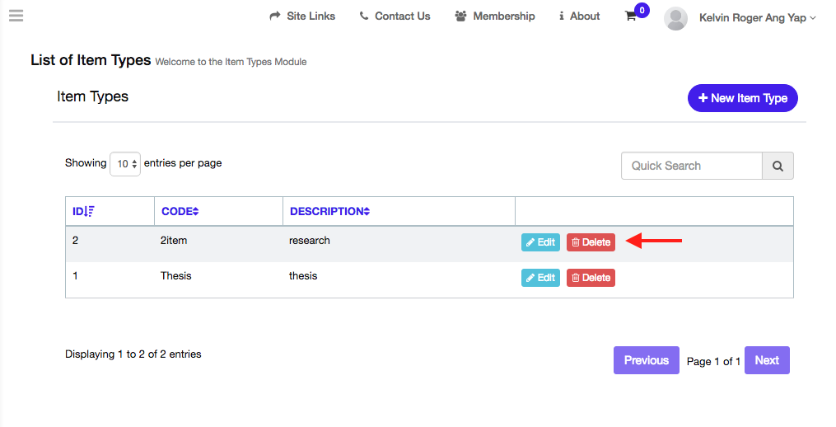836x427 pixels.
Task: Sort table by ID column icon
Action: point(90,211)
